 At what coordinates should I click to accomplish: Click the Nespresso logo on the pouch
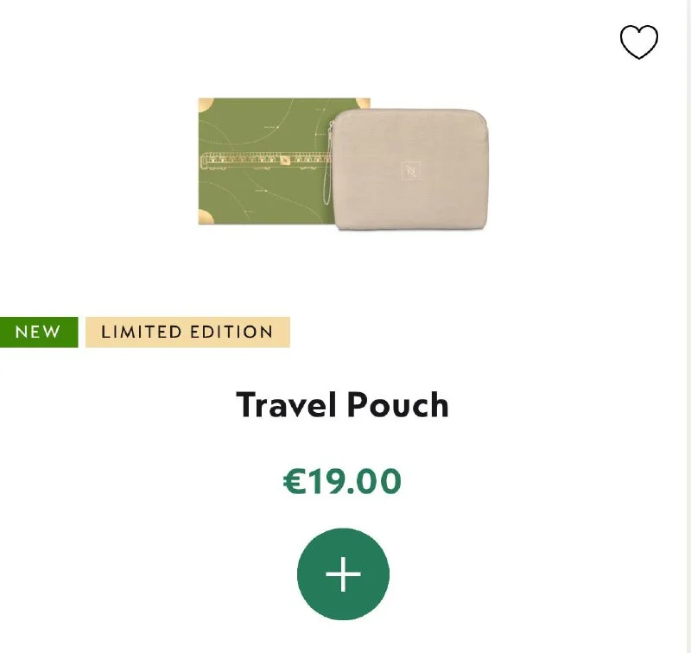point(411,170)
